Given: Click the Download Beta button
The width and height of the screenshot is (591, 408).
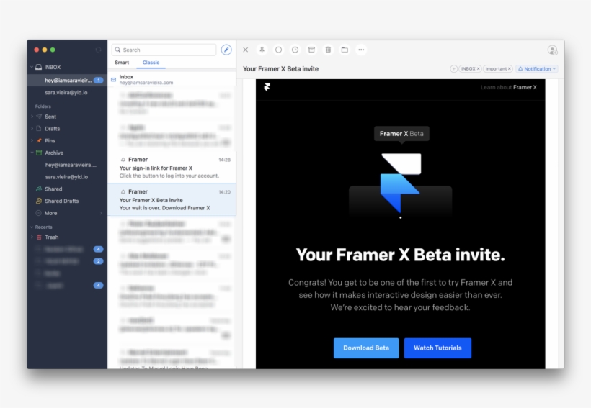Looking at the screenshot, I should (366, 348).
